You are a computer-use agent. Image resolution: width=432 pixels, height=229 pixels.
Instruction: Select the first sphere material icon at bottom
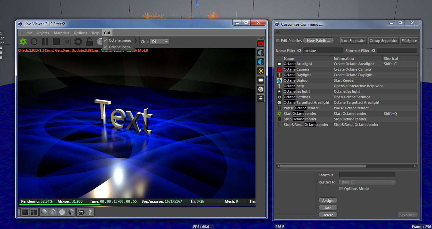(x=44, y=212)
